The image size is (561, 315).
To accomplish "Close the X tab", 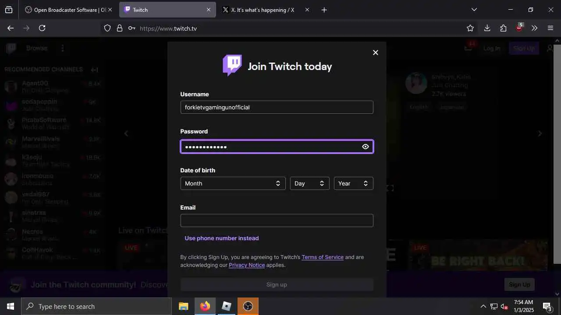I will click(x=307, y=10).
